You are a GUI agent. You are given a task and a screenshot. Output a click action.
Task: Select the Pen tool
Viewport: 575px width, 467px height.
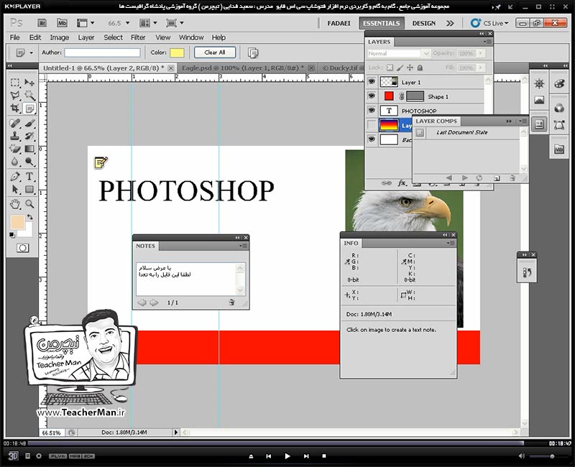[x=15, y=176]
